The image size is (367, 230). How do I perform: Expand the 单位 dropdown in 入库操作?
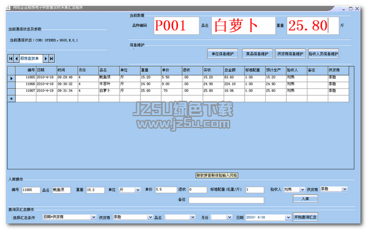[138, 190]
